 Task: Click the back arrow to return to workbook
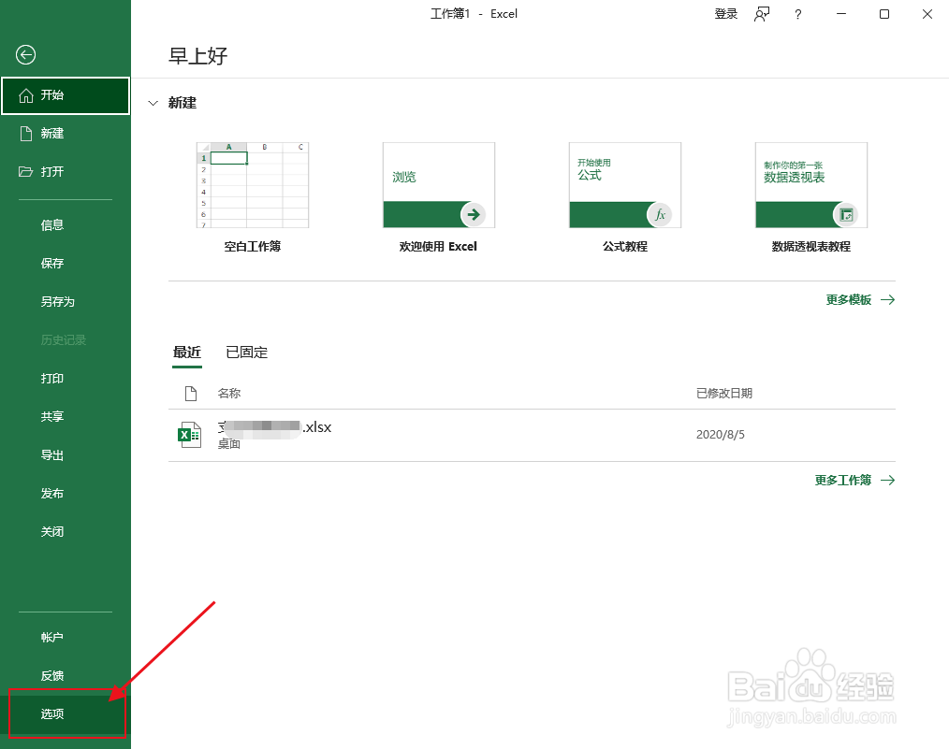click(x=25, y=55)
